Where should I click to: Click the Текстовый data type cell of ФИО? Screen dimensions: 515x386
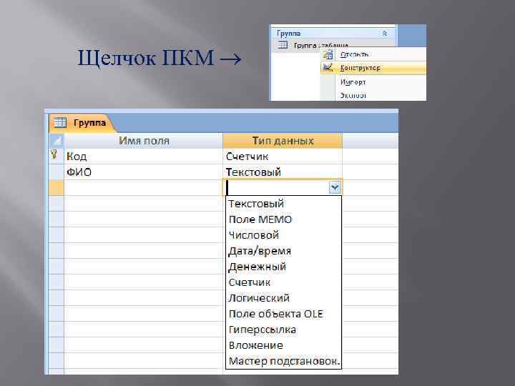(x=283, y=172)
